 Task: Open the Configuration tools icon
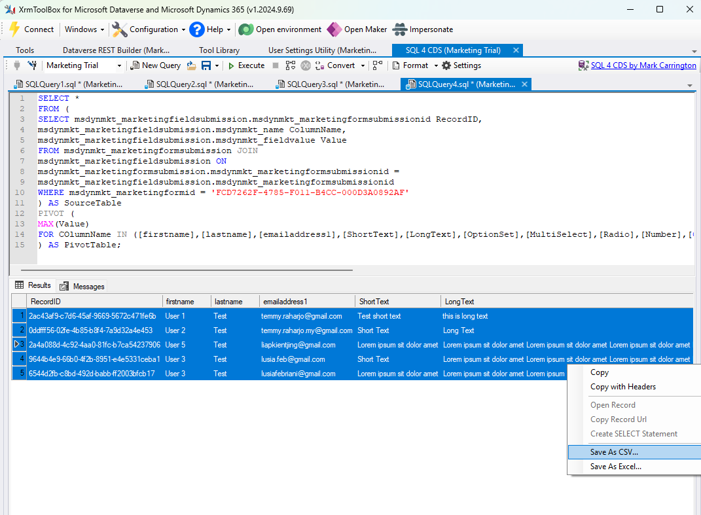pos(119,29)
